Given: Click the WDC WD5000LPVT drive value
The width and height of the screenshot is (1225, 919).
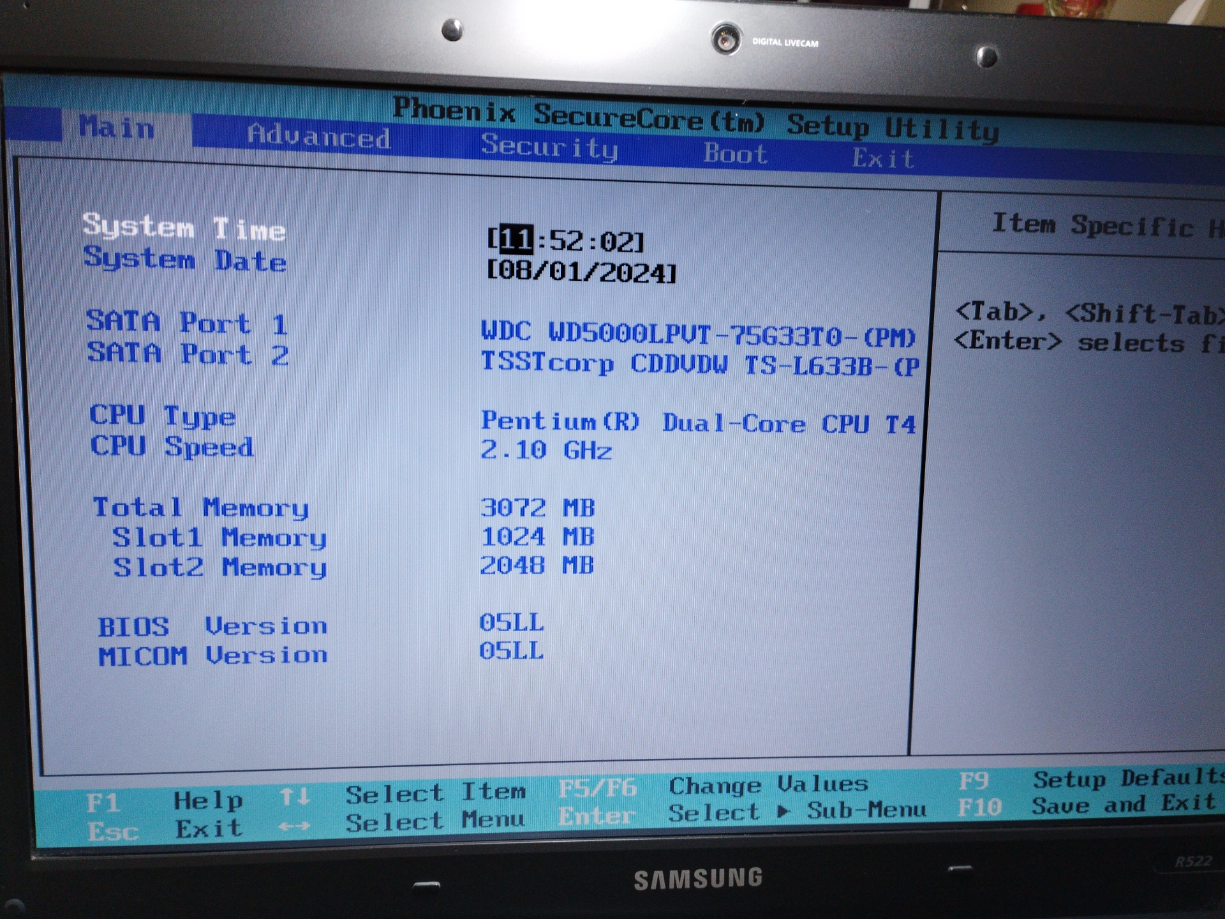Looking at the screenshot, I should (x=699, y=334).
